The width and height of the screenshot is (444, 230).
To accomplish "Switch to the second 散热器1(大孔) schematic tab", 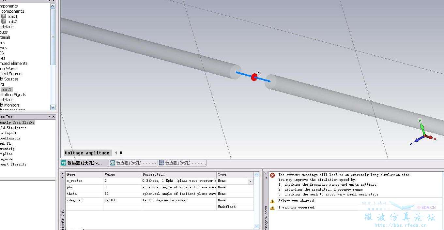I will [x=133, y=163].
